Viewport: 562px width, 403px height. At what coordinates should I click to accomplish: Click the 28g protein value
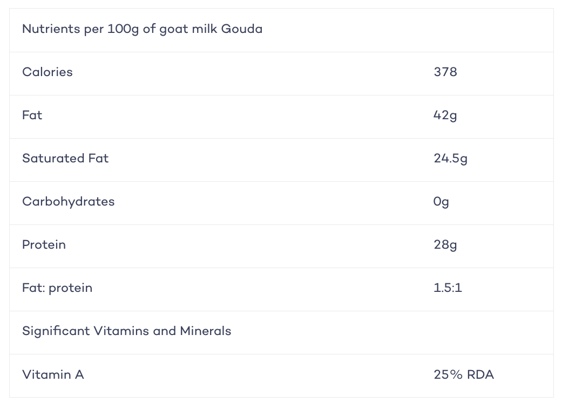445,245
